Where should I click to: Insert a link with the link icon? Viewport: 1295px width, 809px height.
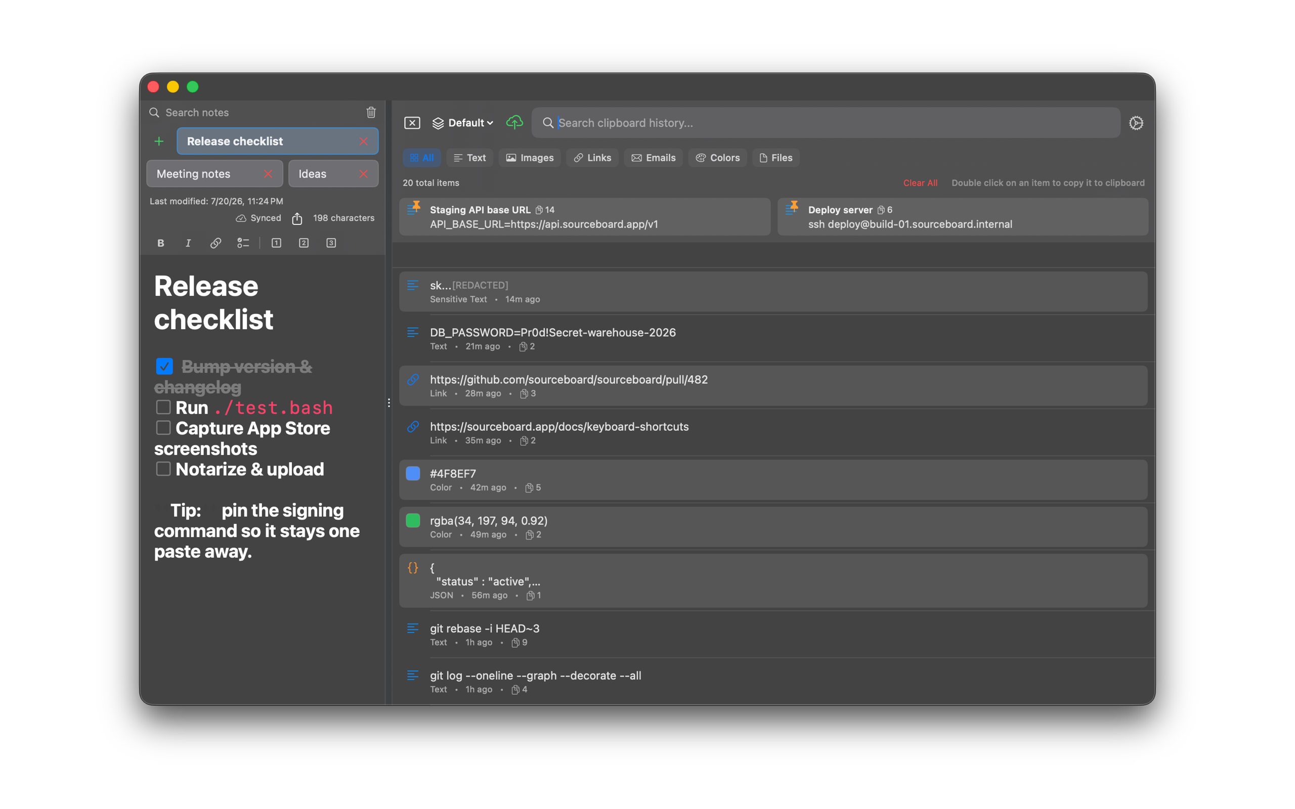215,243
